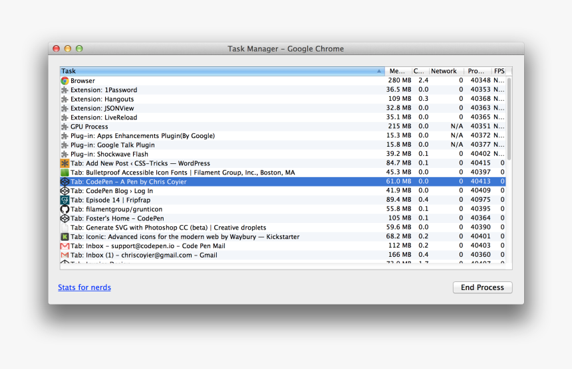Screen dimensions: 572x369
Task: Select the Plug-in: Shockwave Flash row
Action: (x=283, y=154)
